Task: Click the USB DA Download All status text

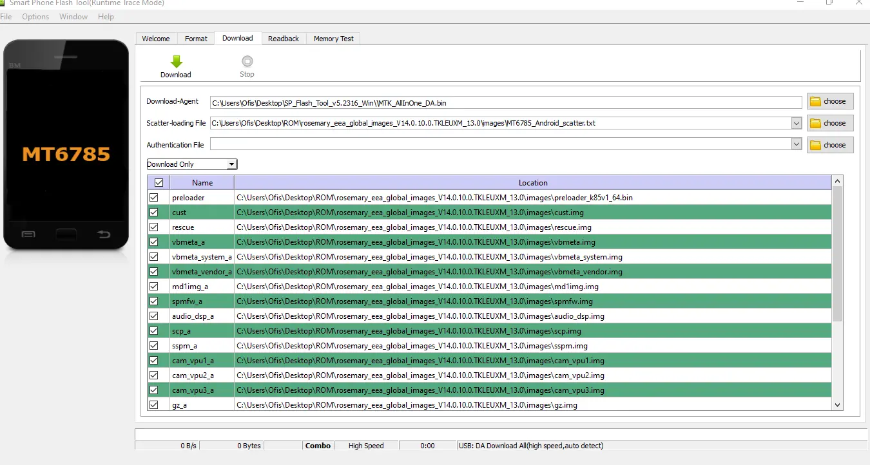Action: click(x=531, y=446)
